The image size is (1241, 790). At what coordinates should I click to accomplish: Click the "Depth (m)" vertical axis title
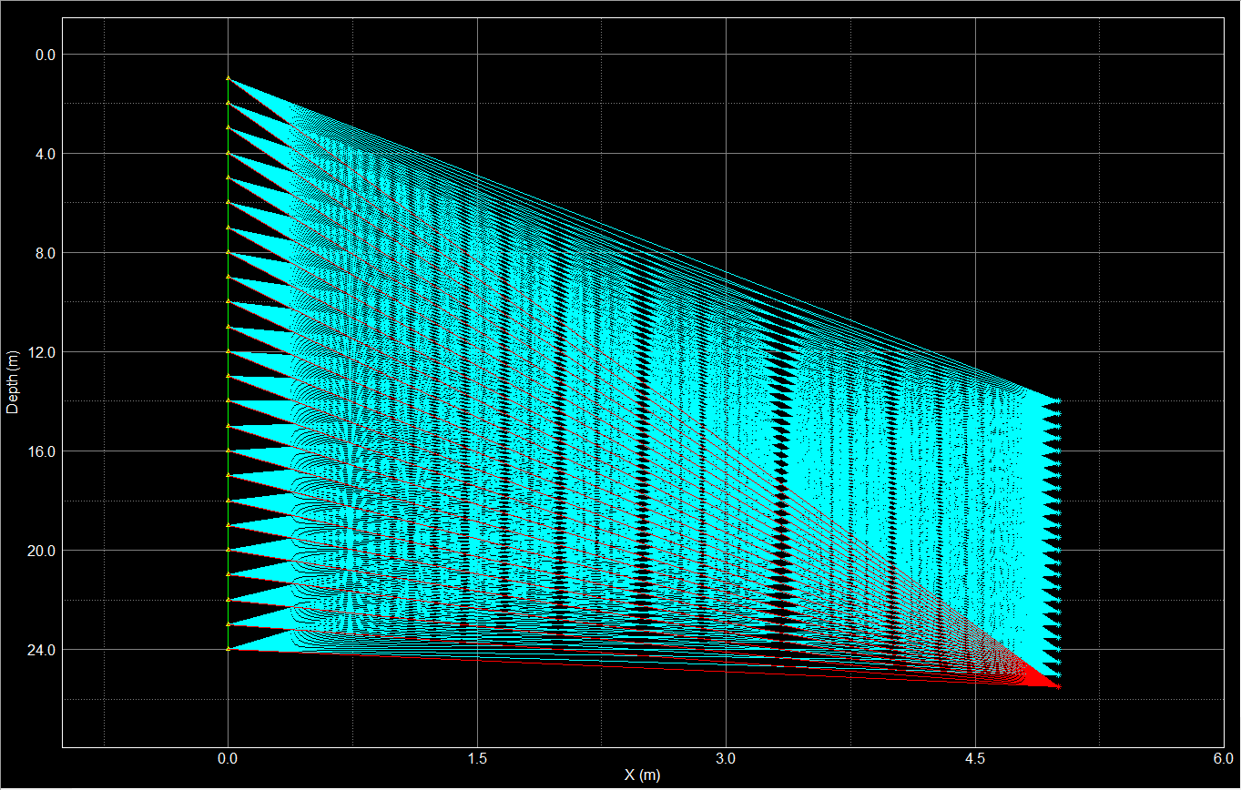12,382
